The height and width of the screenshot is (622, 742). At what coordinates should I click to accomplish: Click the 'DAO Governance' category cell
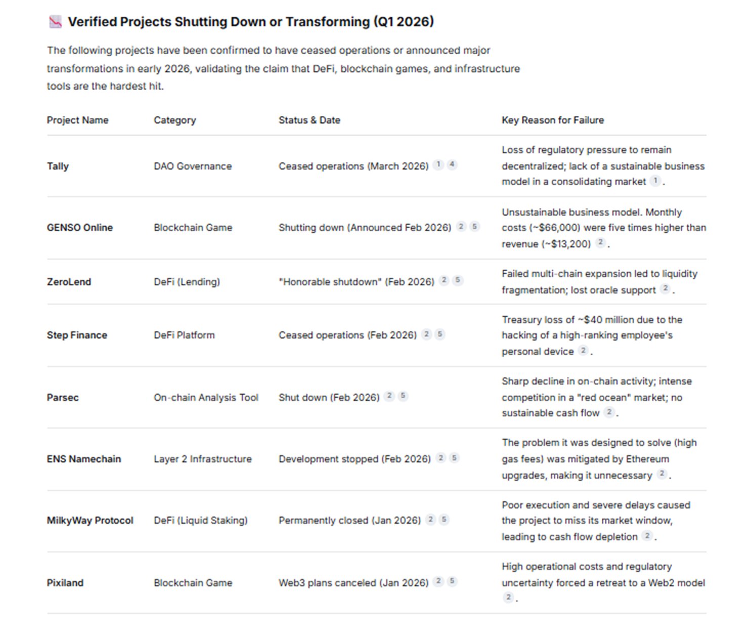click(193, 166)
